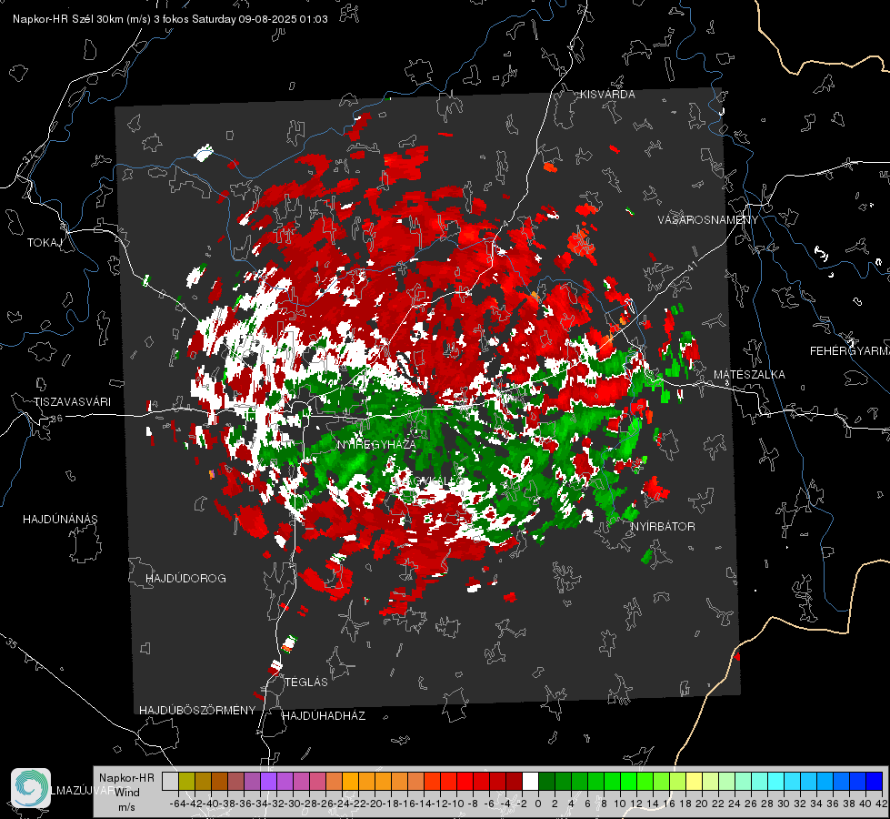Select the KISVÁRDA city label

607,95
